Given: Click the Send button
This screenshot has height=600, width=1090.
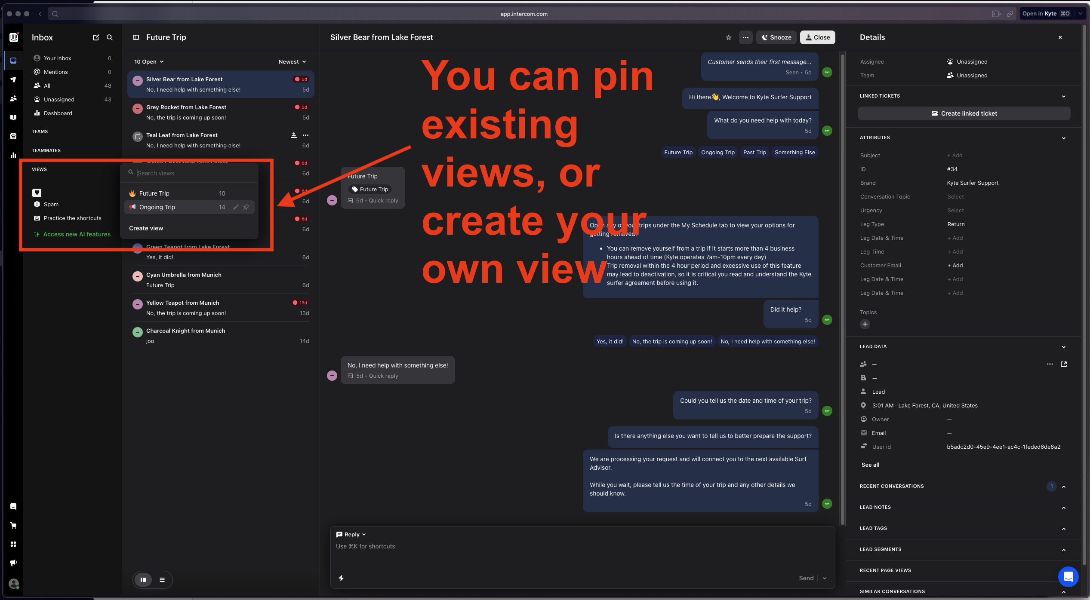Looking at the screenshot, I should [806, 578].
